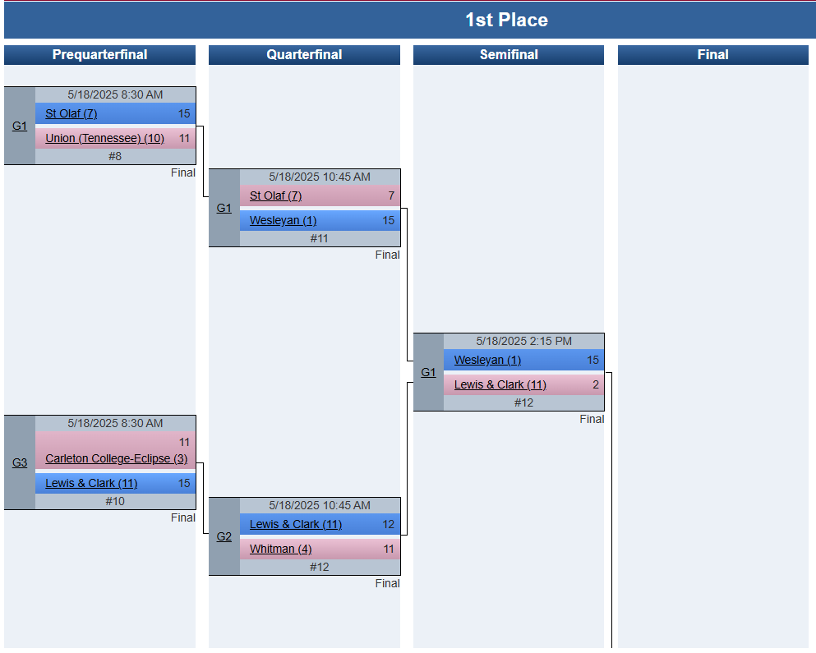Open G3 game link in Prequarterfinal column
816x653 pixels.
(19, 462)
